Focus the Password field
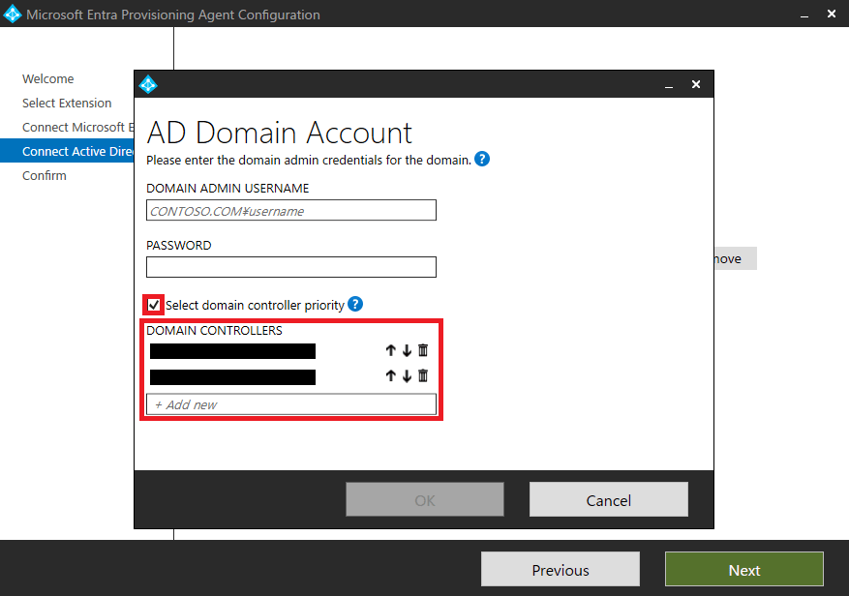Viewport: 849px width, 596px height. pyautogui.click(x=291, y=267)
